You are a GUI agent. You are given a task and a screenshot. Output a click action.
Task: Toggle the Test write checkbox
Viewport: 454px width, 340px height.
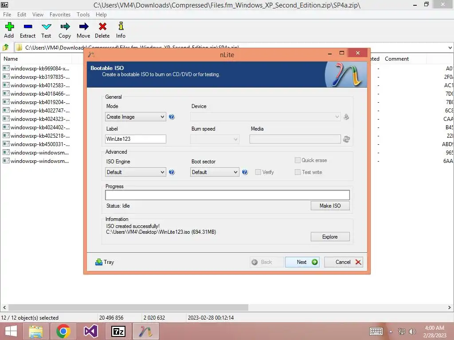(297, 172)
